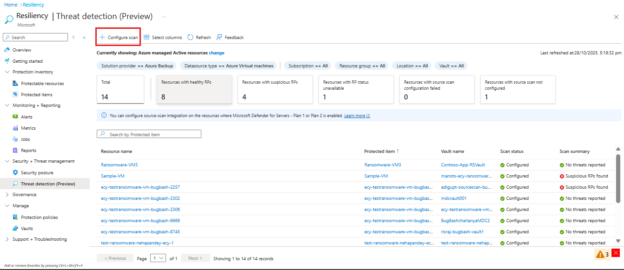Viewport: 624px width, 270px height.
Task: Open Ransomware-VM3 resource name link
Action: coord(119,165)
